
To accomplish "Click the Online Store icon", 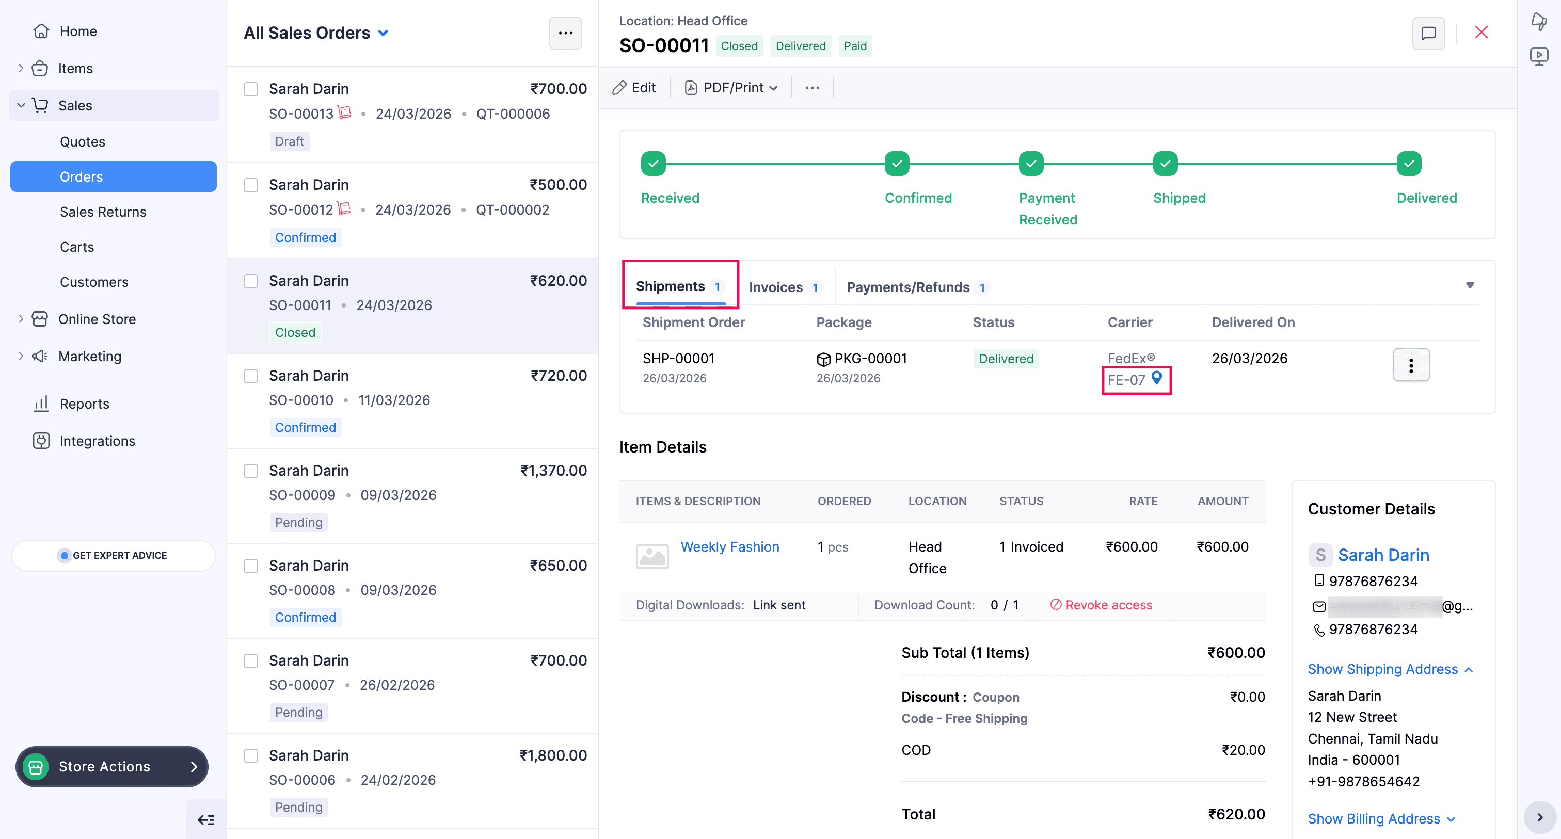I will 40,319.
